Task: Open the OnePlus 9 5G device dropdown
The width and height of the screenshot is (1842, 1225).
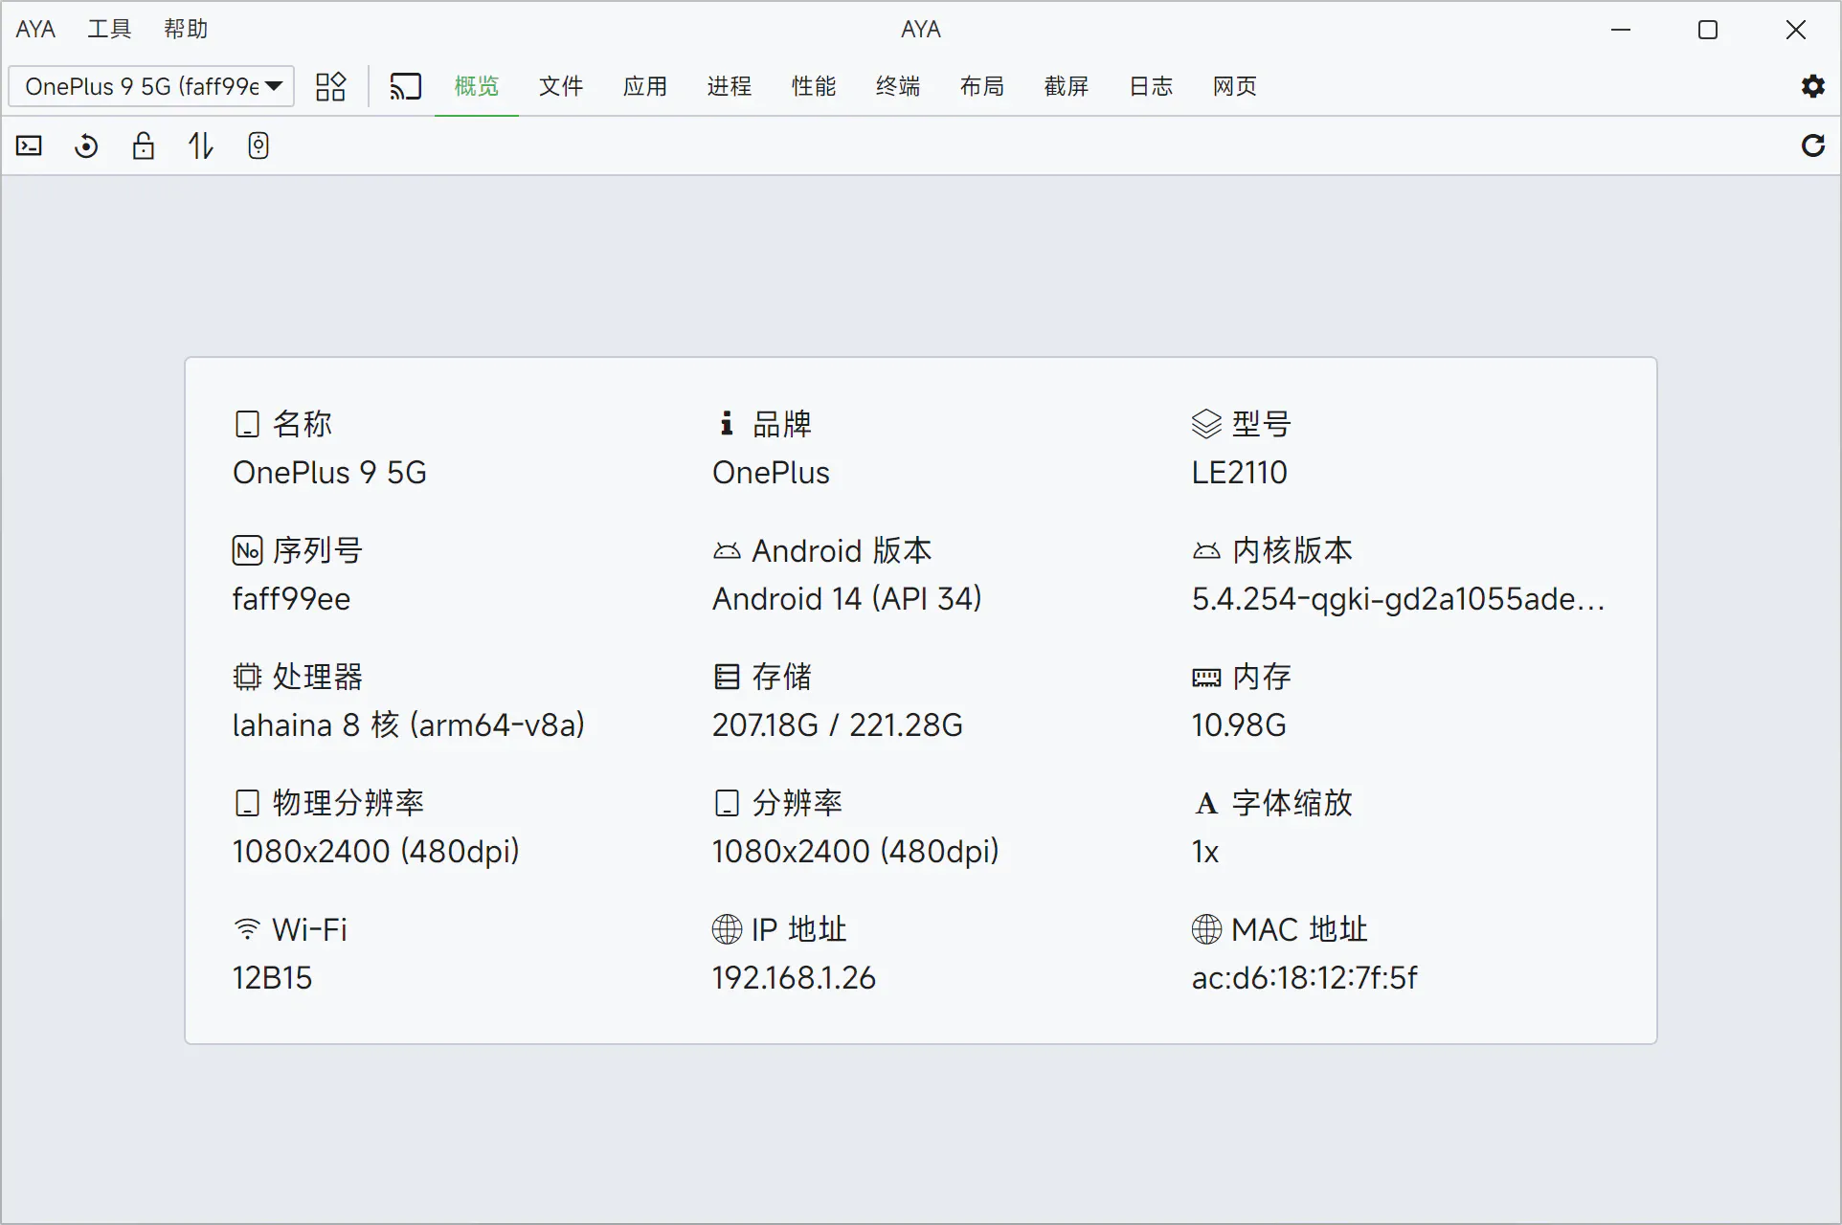Action: (151, 86)
